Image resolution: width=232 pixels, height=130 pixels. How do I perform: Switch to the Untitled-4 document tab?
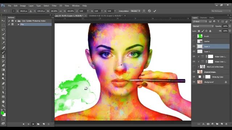point(105,16)
